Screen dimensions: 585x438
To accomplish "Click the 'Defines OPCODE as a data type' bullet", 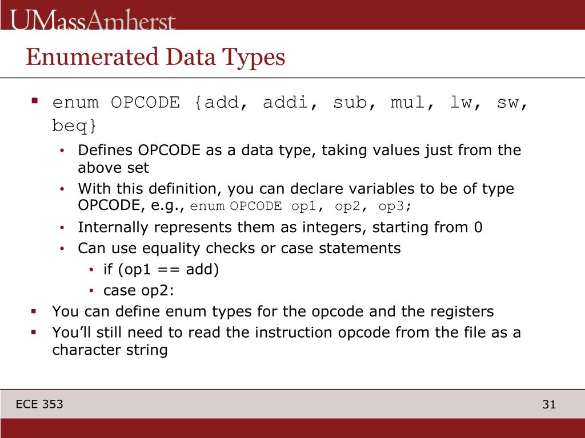I will click(x=299, y=150).
